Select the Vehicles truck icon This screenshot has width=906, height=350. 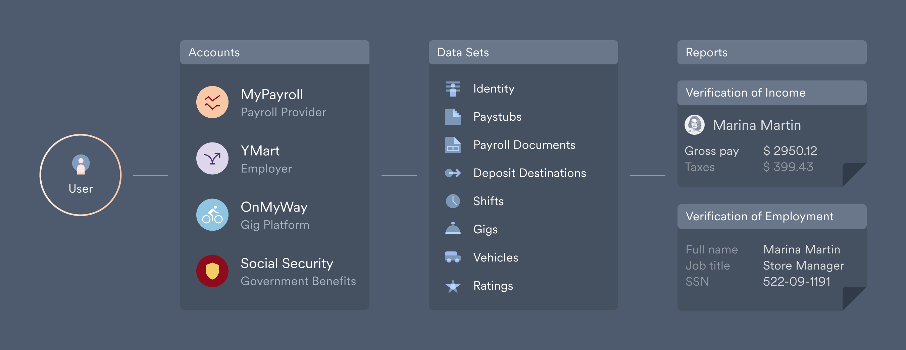pyautogui.click(x=452, y=257)
